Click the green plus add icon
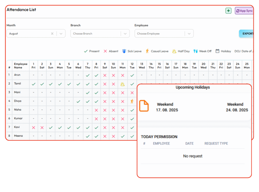This screenshot has height=192, width=259. 228,11
